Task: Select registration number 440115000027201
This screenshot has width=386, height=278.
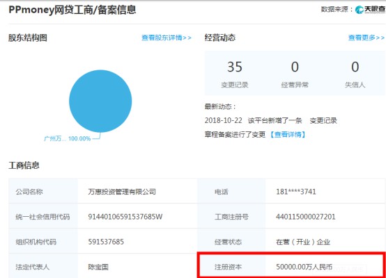Action: click(305, 217)
